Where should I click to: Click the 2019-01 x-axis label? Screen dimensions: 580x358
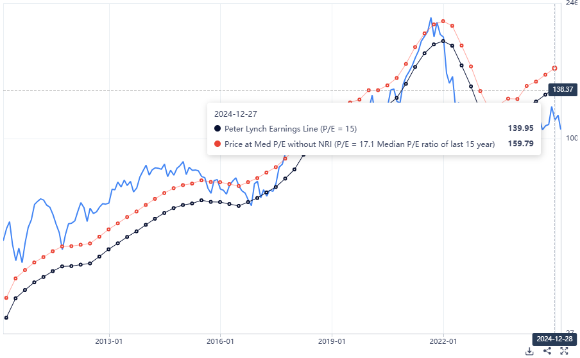(x=332, y=341)
